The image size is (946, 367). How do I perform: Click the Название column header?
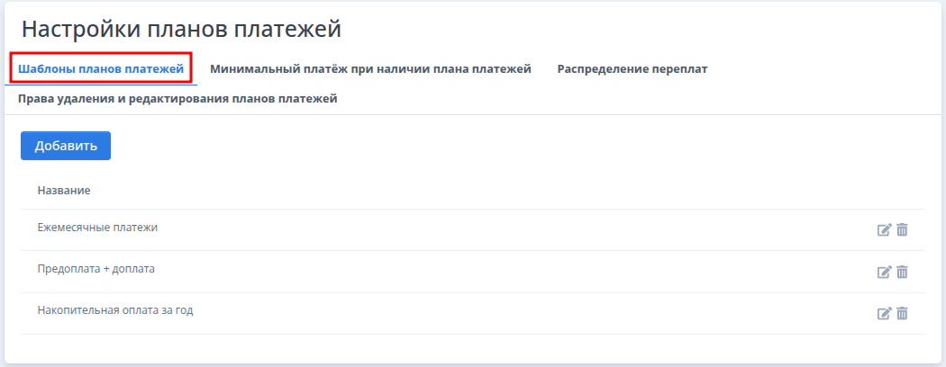[x=64, y=191]
